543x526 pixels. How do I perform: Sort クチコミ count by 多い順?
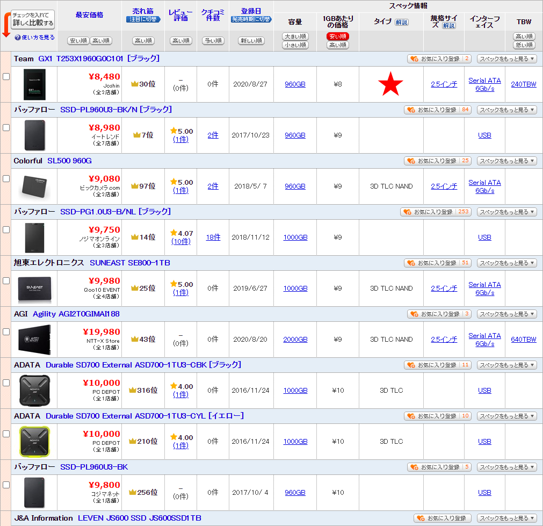coord(213,40)
